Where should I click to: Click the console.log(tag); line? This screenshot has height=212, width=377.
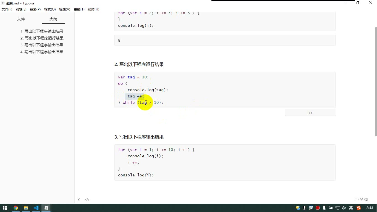click(148, 90)
